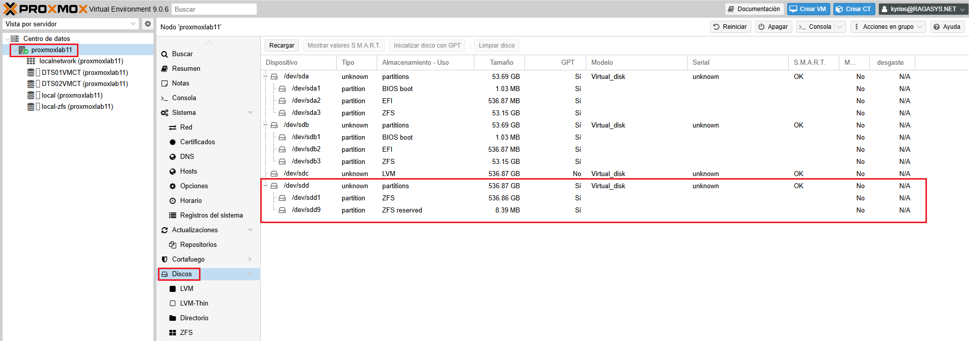969x341 pixels.
Task: Sort by the Dispositivo column header
Action: pyautogui.click(x=299, y=62)
